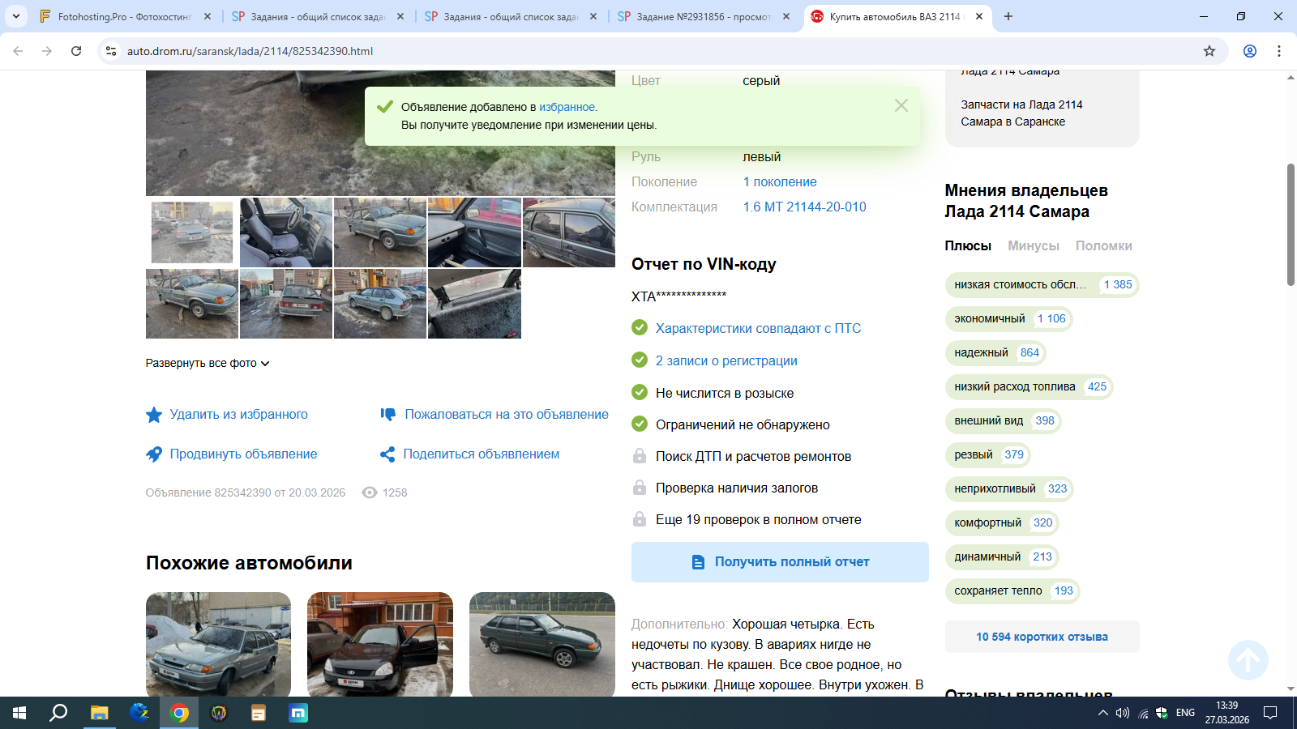1297x729 pixels.
Task: Click the rocket promote listing icon
Action: [154, 454]
